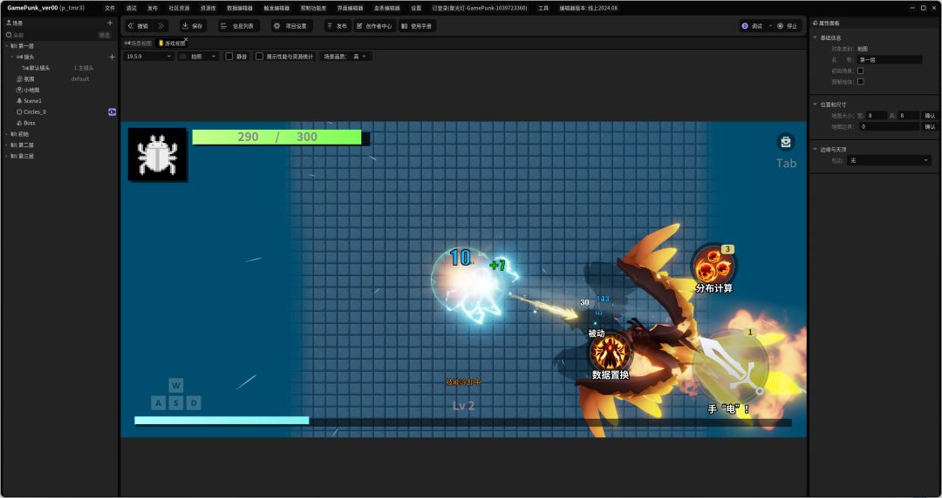Open the 信息列表 info list

(x=236, y=26)
